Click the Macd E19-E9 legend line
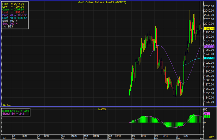 point(15,111)
